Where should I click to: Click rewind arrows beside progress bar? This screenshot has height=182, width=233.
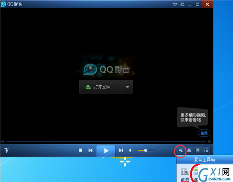click(3, 141)
